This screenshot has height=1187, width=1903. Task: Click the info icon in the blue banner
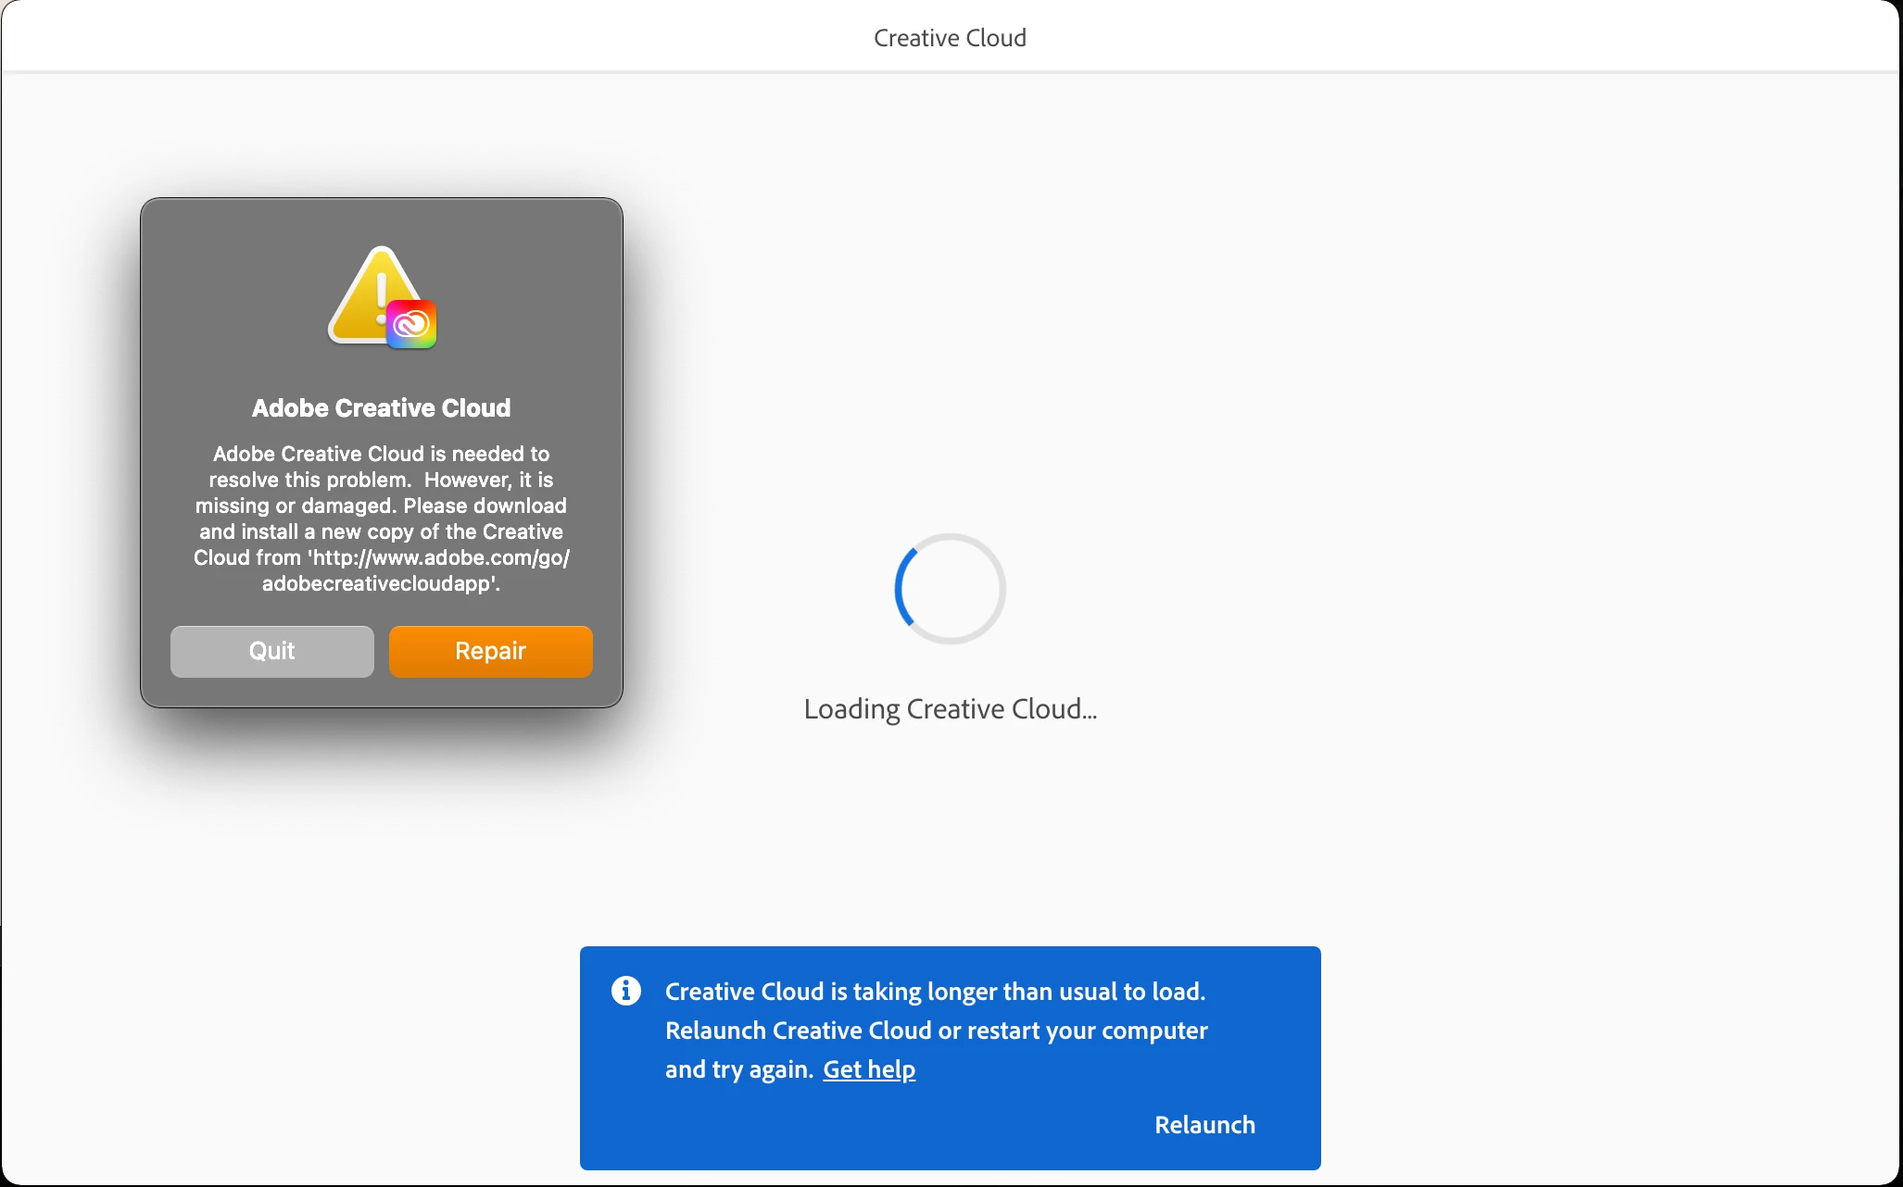click(626, 991)
